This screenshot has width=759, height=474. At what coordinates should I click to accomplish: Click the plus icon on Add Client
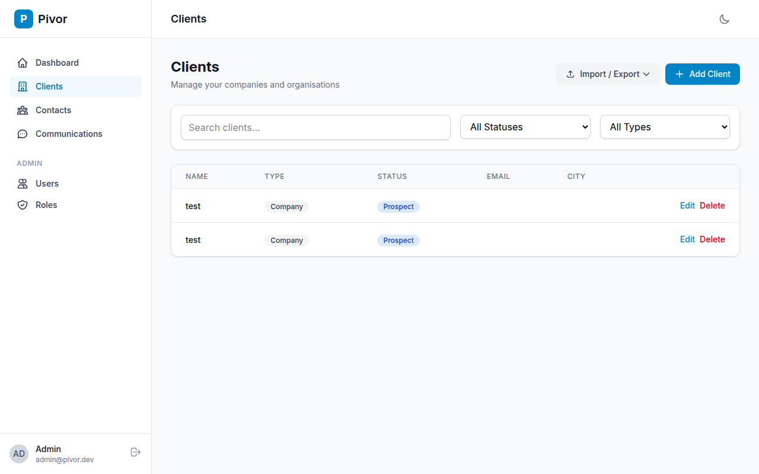pos(678,73)
